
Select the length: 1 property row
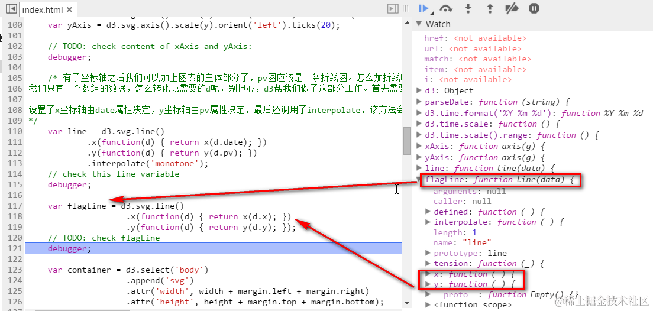point(455,232)
